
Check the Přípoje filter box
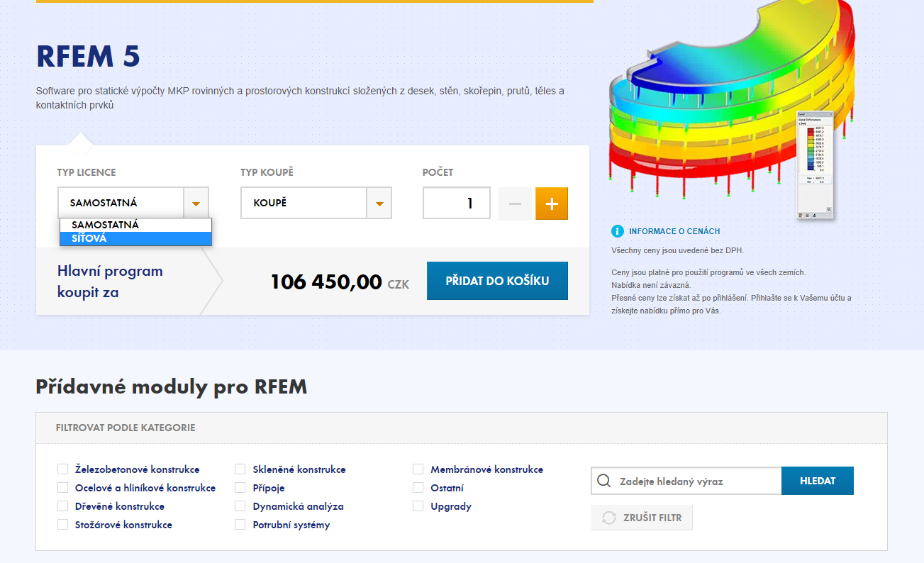[x=240, y=488]
